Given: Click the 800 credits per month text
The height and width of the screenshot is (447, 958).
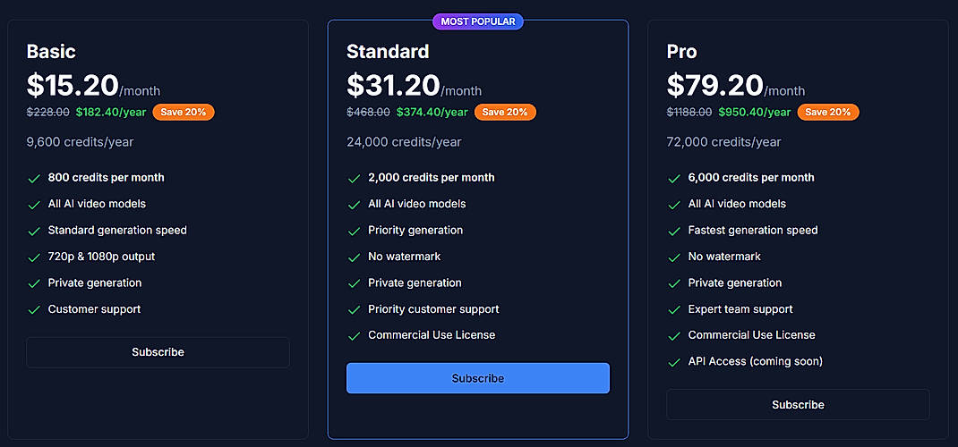Looking at the screenshot, I should coord(107,178).
